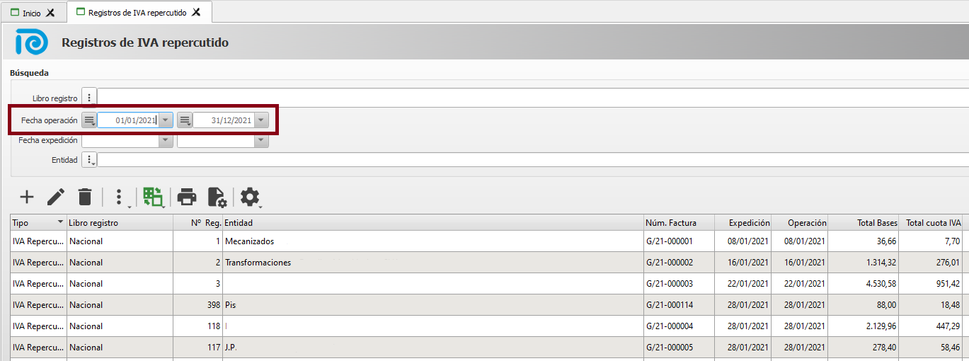The width and height of the screenshot is (969, 361).
Task: Click the green spreadsheet export icon
Action: pyautogui.click(x=153, y=197)
